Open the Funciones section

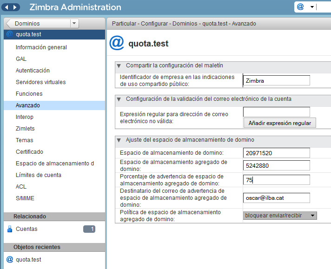(29, 94)
